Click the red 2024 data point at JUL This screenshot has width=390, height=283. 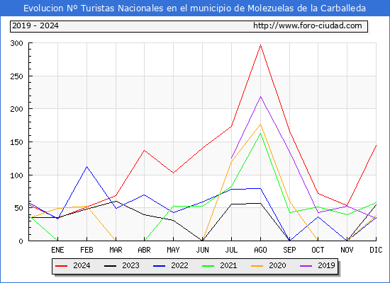[x=231, y=127]
